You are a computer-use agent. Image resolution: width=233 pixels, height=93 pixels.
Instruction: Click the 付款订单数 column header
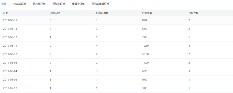point(102,13)
